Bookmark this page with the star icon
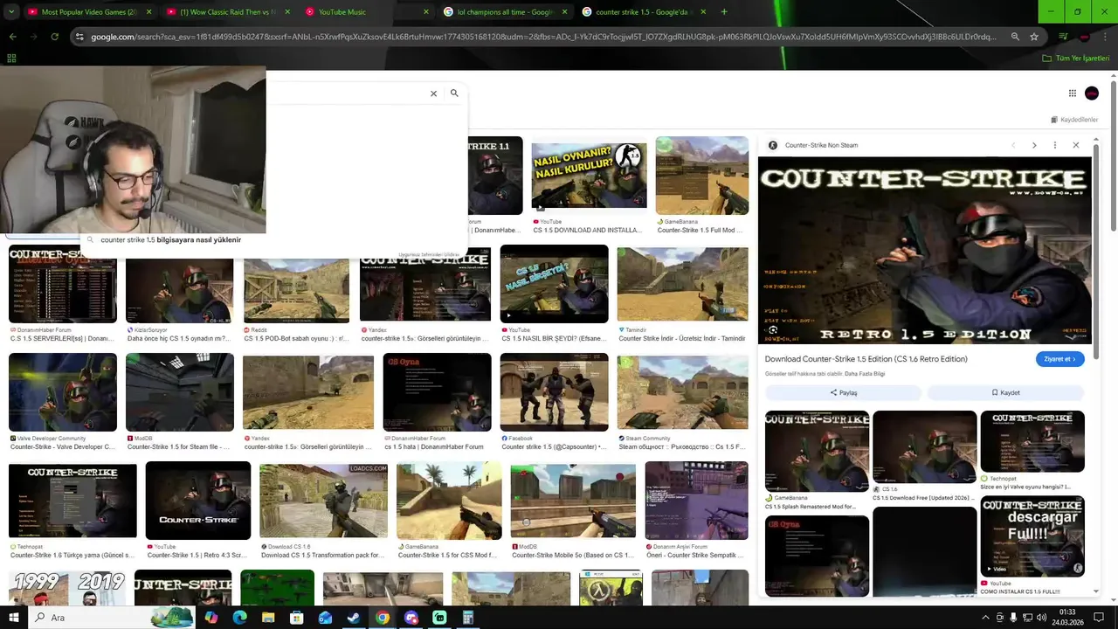 click(x=1034, y=37)
